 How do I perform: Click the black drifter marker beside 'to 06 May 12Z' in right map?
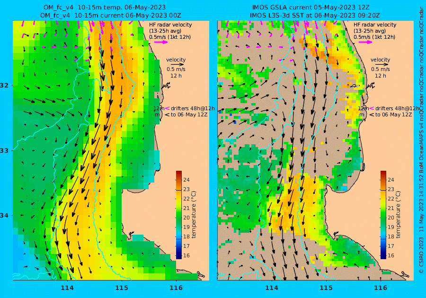(372, 115)
